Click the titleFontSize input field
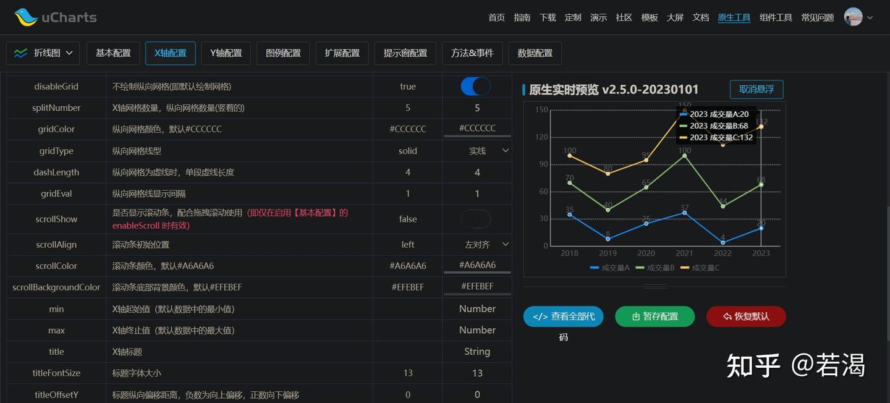The image size is (890, 403). point(477,373)
